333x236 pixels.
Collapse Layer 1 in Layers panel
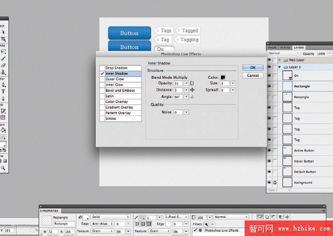(279, 67)
